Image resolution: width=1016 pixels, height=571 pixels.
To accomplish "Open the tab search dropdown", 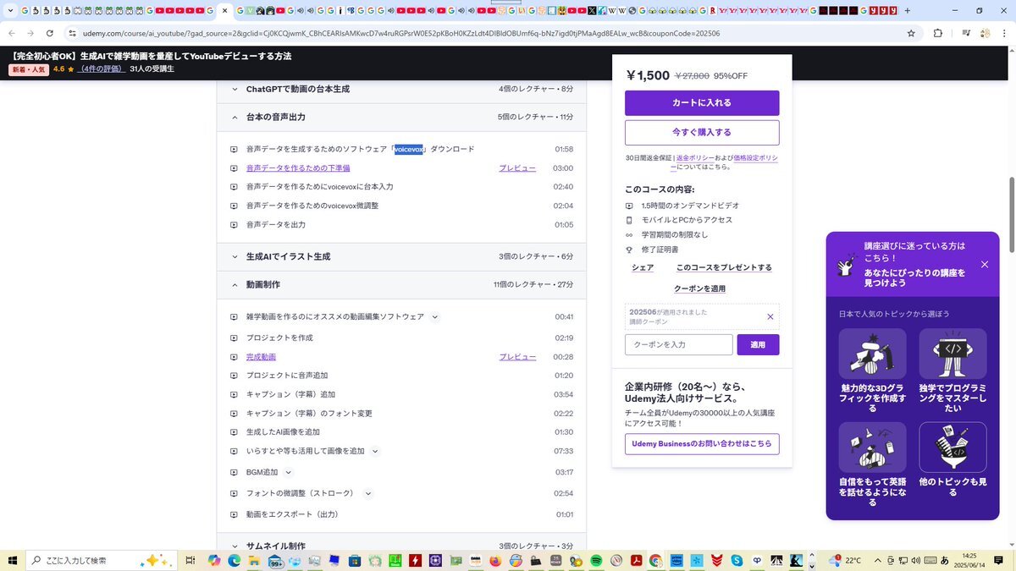I will tap(9, 11).
